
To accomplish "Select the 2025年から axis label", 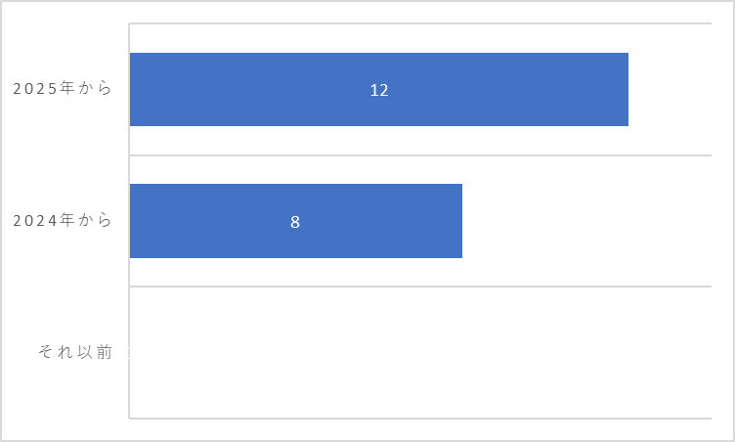I will tap(63, 88).
